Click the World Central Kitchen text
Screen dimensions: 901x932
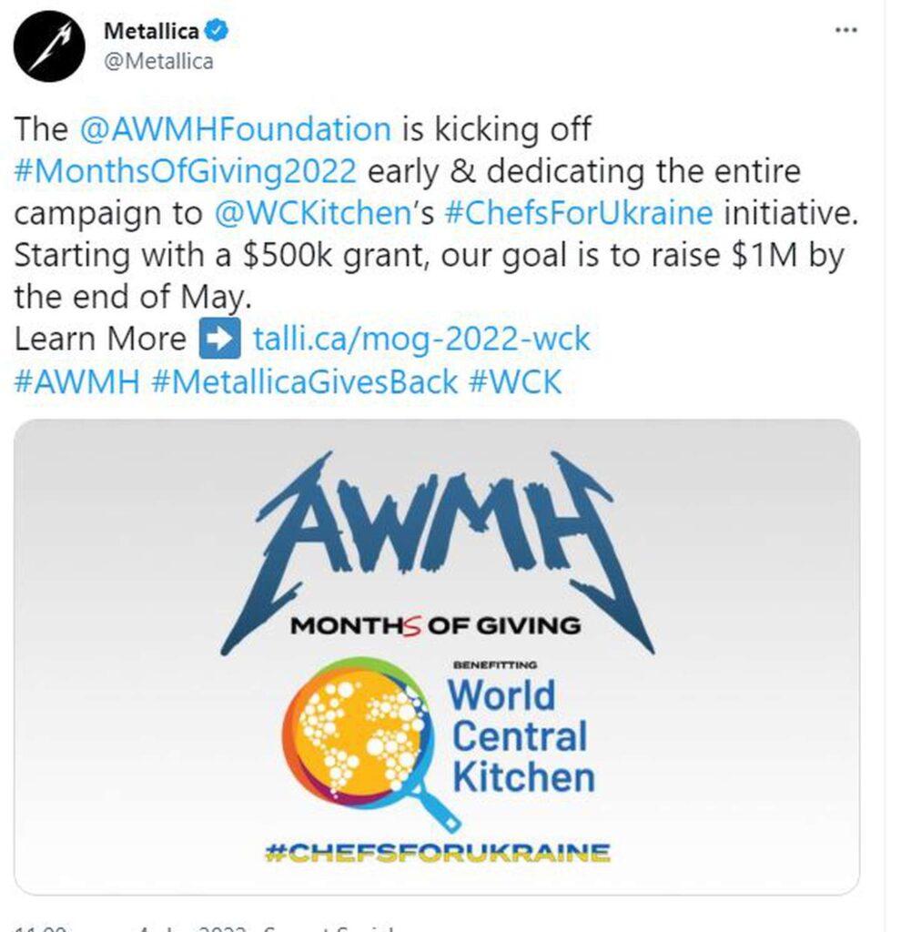(522, 735)
